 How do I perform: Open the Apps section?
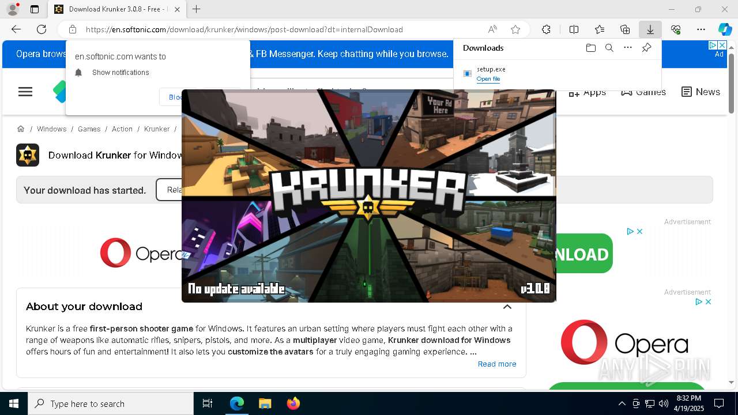[587, 92]
